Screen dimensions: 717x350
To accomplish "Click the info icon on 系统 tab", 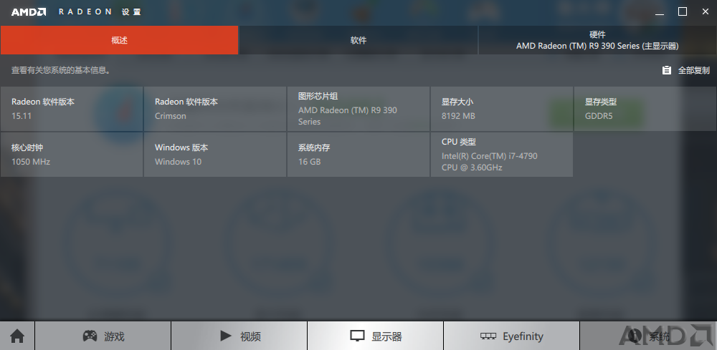I will (635, 336).
